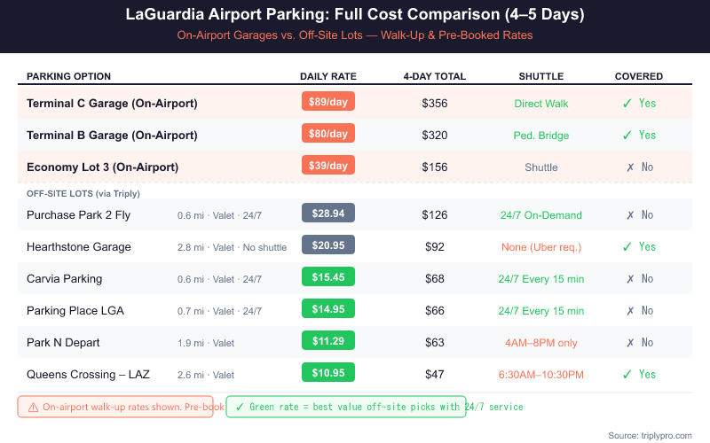Screen dimensions: 710x443
Task: Click the covered checkmark for Terminal B Garage
Action: coord(627,136)
